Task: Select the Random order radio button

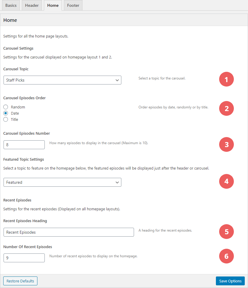Action: tap(6, 107)
